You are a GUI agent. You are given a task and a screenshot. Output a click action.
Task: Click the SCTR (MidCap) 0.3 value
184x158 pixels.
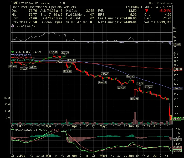[92, 22]
